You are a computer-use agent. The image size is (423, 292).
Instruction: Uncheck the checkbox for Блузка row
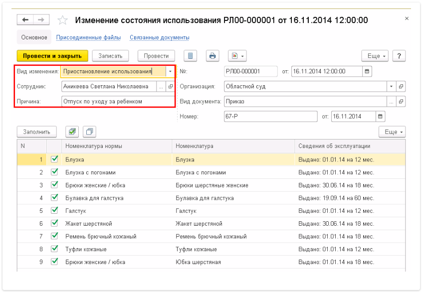click(55, 159)
